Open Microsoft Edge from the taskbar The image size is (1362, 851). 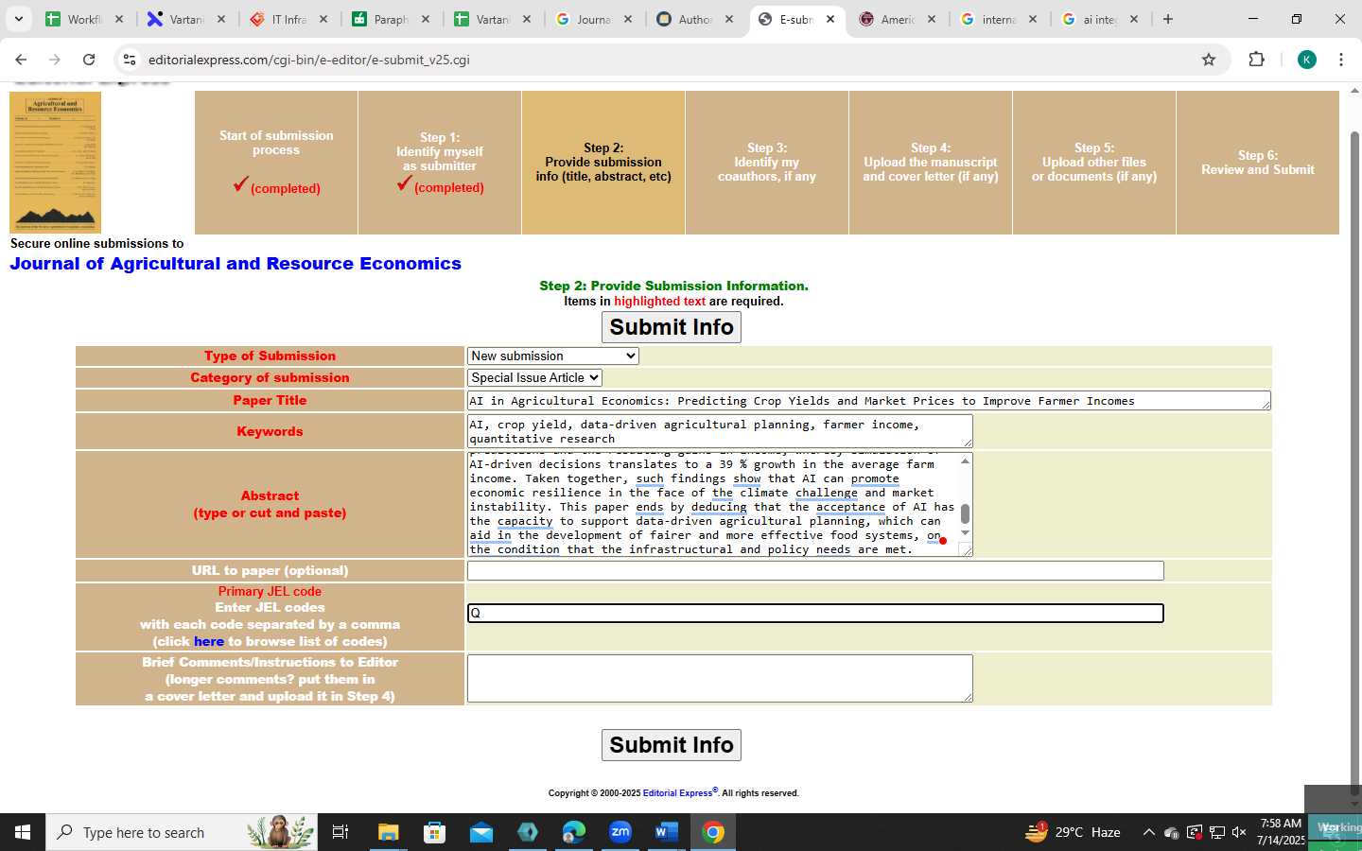[574, 832]
